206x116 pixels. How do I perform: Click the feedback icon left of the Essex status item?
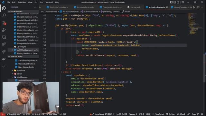coord(188,114)
